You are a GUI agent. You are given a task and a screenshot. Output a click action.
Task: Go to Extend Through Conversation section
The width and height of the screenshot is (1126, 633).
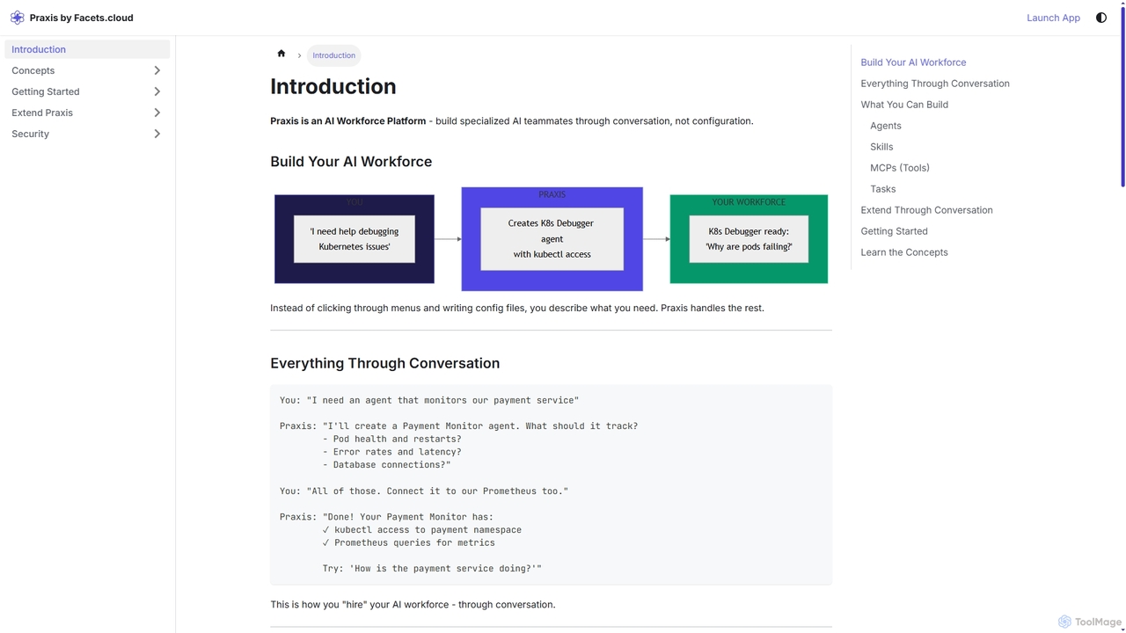coord(926,210)
